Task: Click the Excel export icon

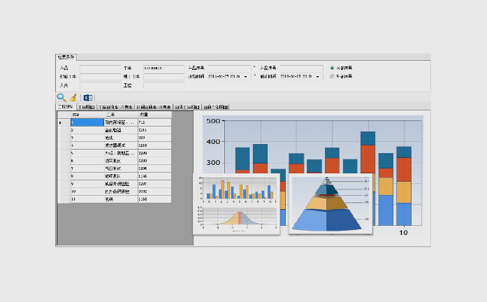Action: [88, 98]
